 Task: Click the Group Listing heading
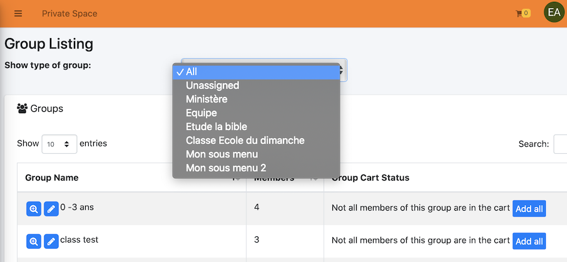49,44
